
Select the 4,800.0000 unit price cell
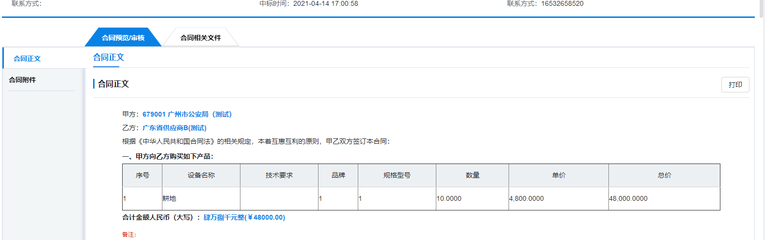click(x=526, y=198)
